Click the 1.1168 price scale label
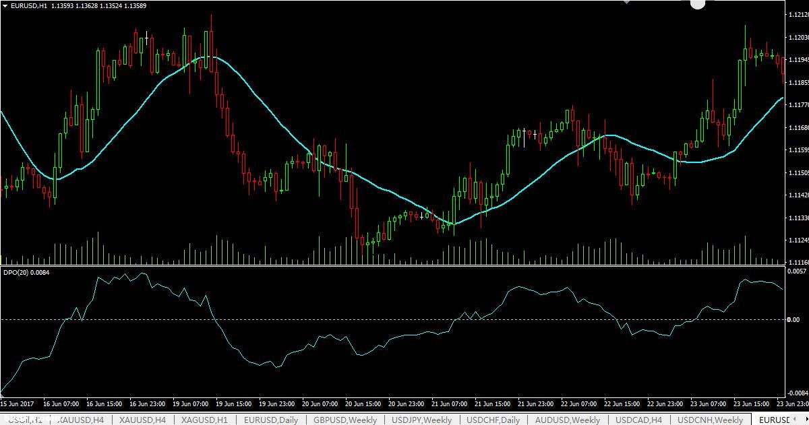Viewport: 809px width, 425px height. point(798,127)
